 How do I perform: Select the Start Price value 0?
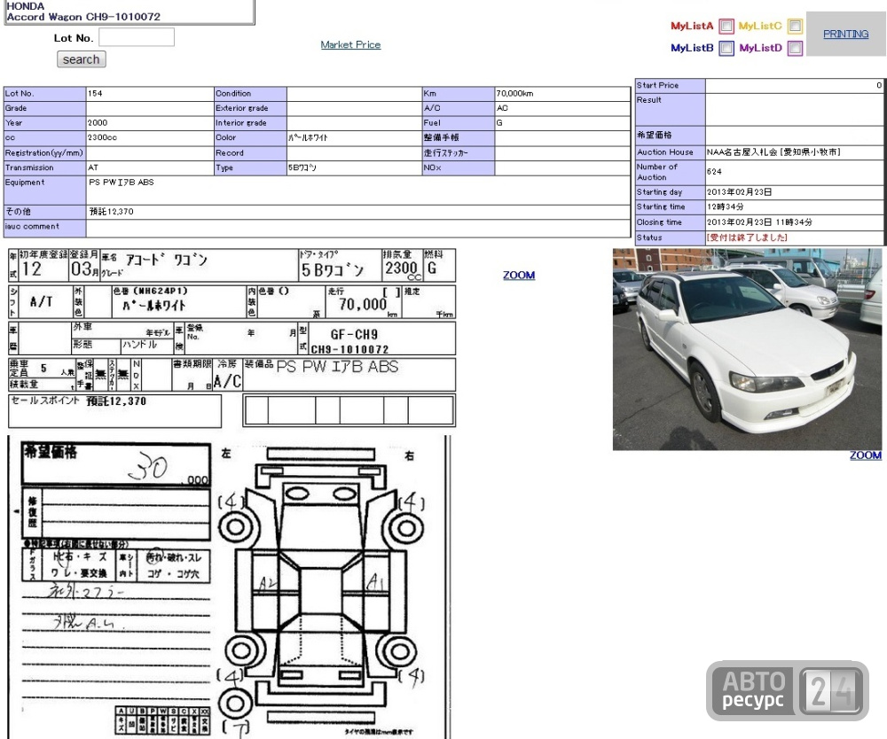click(878, 85)
